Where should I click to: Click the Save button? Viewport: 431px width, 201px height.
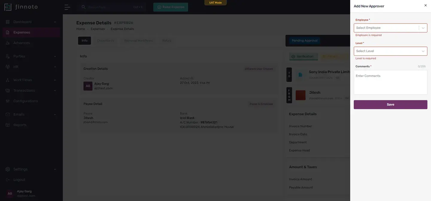point(390,105)
